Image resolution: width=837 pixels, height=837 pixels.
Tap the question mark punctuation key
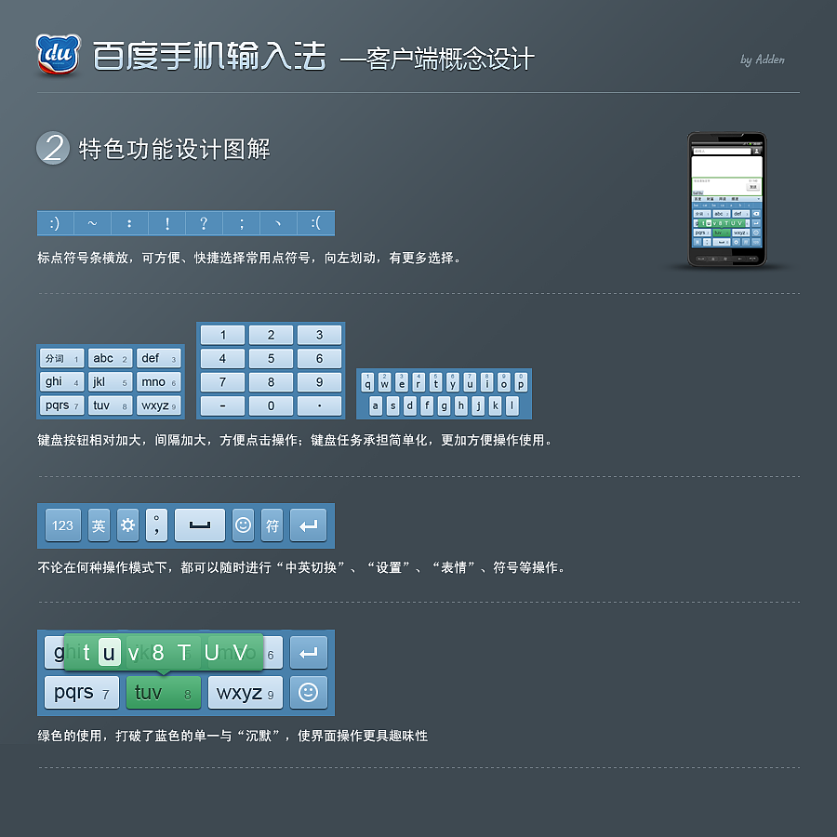coord(204,223)
